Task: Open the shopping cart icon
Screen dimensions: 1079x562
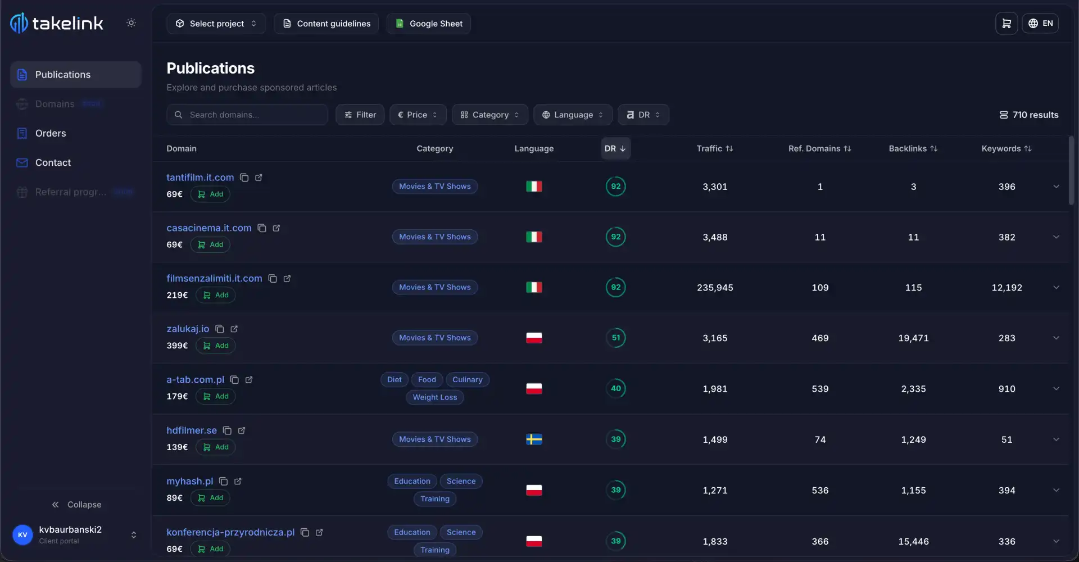Action: click(1007, 24)
